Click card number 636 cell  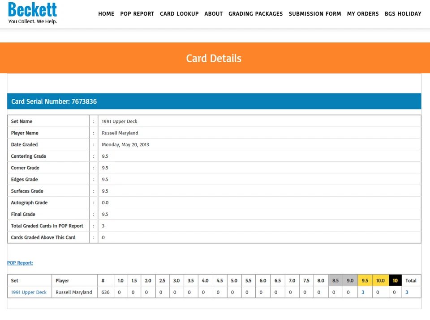(105, 292)
